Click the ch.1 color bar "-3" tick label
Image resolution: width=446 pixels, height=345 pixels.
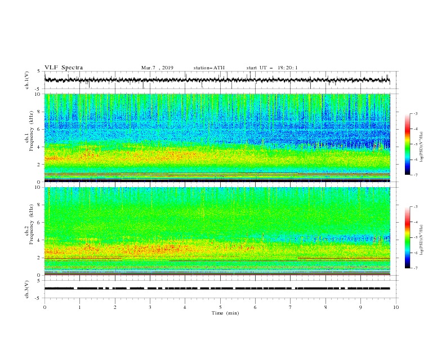pyautogui.click(x=416, y=113)
